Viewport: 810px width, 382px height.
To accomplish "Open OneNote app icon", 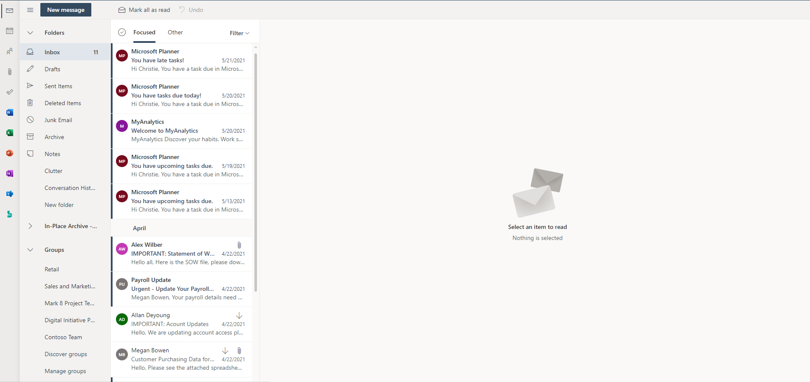I will 9,173.
